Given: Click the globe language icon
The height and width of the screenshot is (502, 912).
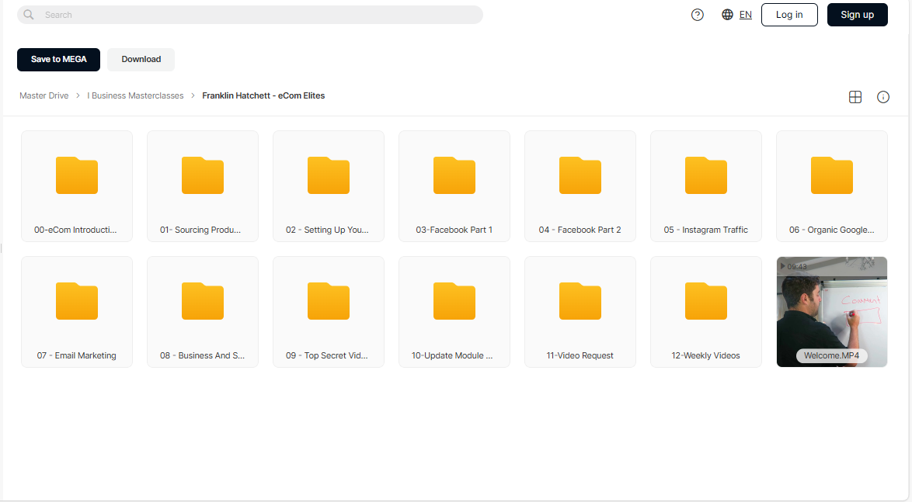Looking at the screenshot, I should point(727,15).
